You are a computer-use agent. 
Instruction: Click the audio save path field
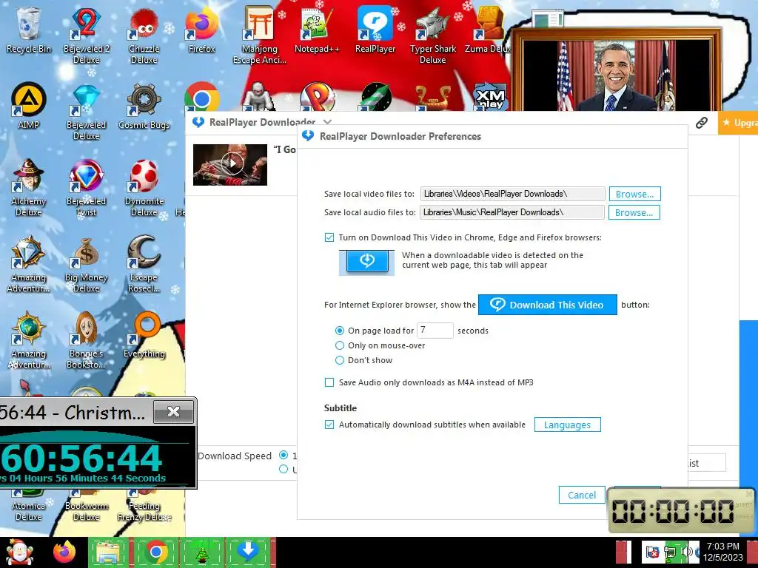tap(512, 212)
